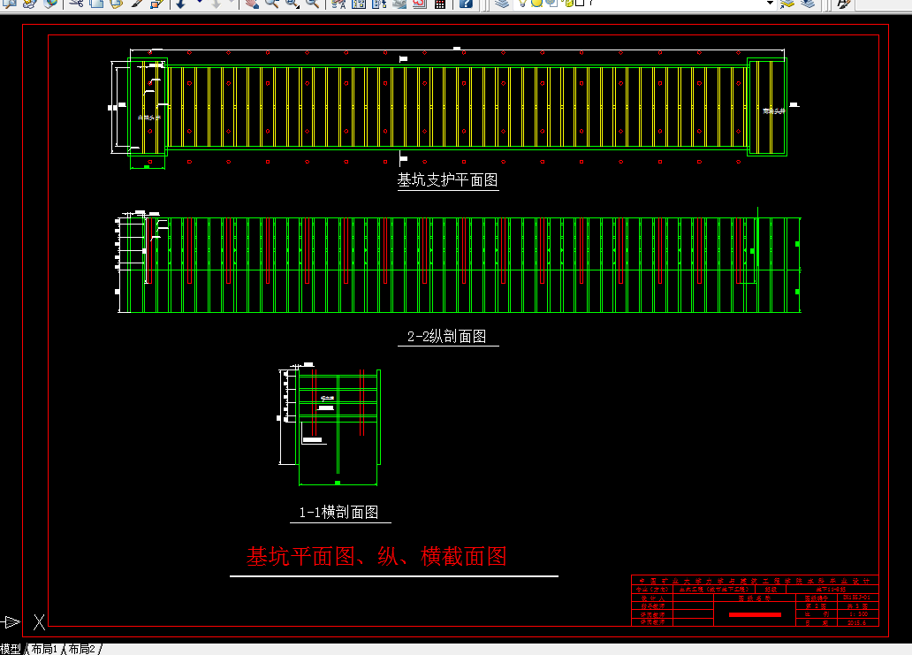
Task: Open the Block Editor icon
Action: pos(157,3)
